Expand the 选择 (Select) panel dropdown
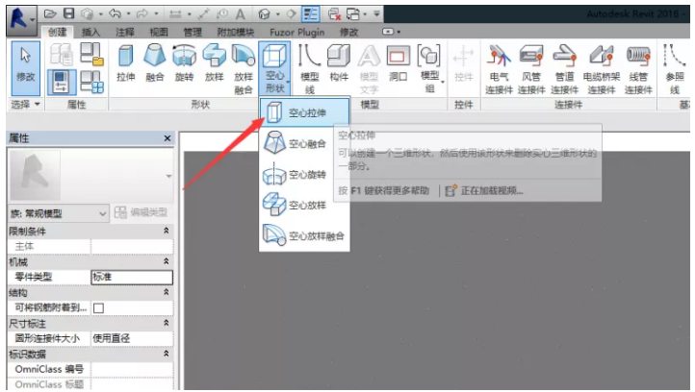This screenshot has height=392, width=695. coord(26,105)
